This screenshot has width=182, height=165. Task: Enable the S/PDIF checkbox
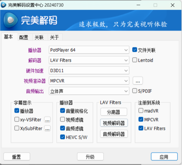click(x=135, y=91)
